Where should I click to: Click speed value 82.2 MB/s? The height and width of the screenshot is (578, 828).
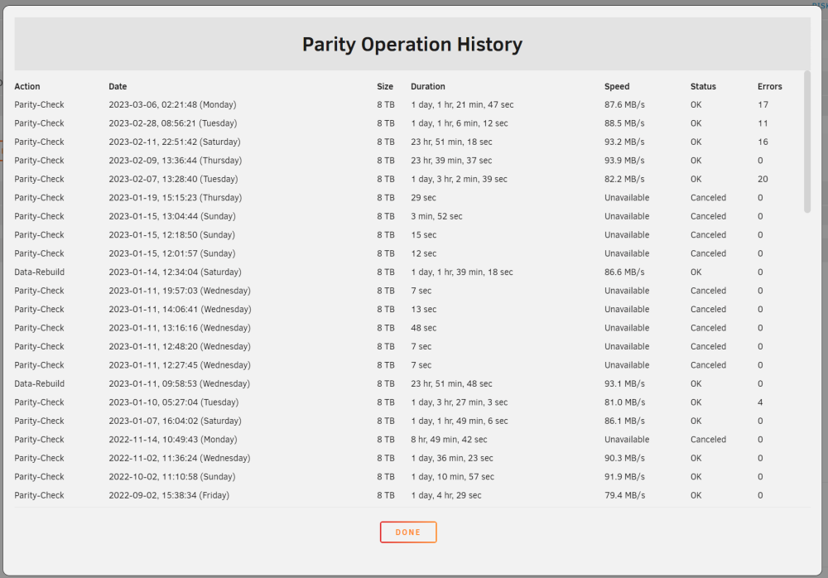624,179
